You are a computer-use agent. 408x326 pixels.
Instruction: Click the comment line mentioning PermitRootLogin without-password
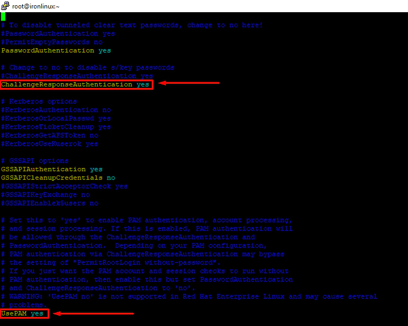pos(111,263)
